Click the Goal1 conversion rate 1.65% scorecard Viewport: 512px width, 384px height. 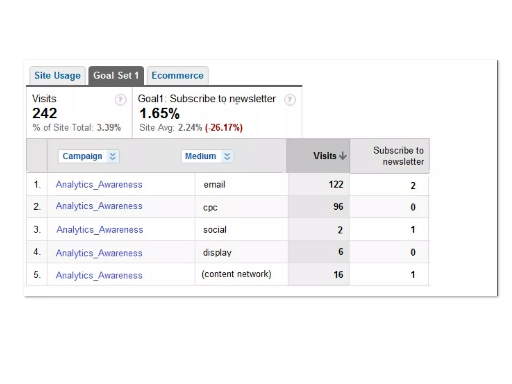(x=159, y=114)
